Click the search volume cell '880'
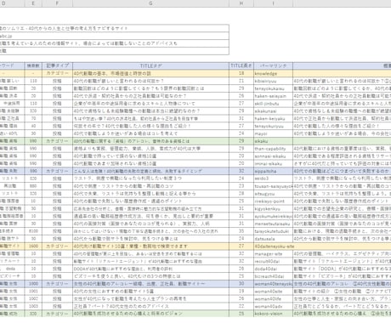The height and width of the screenshot is (323, 391). click(x=33, y=186)
